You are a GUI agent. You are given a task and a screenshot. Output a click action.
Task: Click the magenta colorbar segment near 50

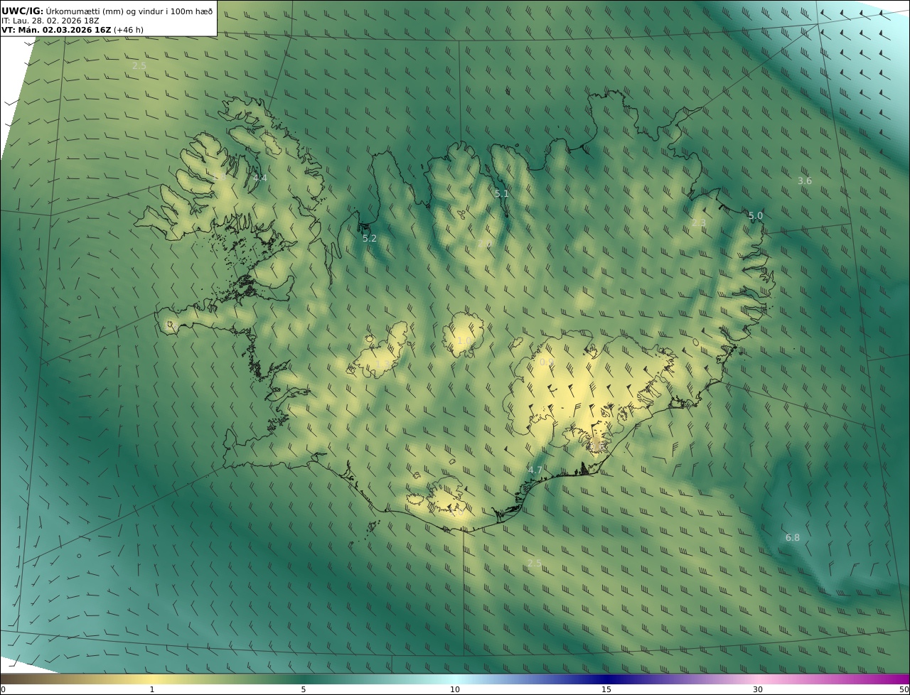tap(892, 679)
